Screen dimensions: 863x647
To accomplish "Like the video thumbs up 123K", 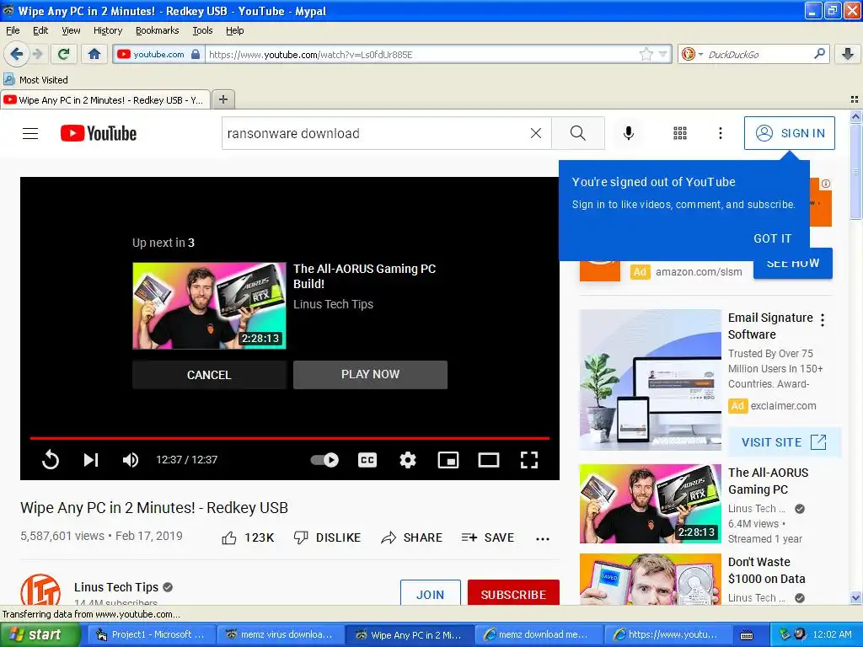I will [x=248, y=537].
